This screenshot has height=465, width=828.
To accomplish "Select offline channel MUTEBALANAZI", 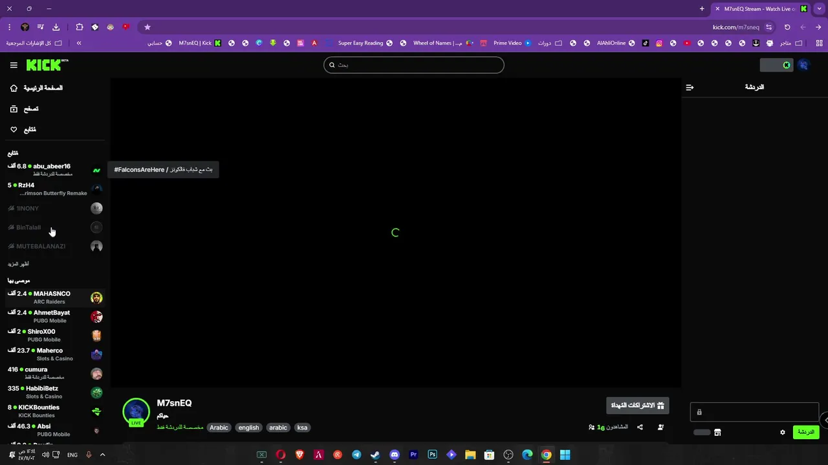I will point(55,246).
